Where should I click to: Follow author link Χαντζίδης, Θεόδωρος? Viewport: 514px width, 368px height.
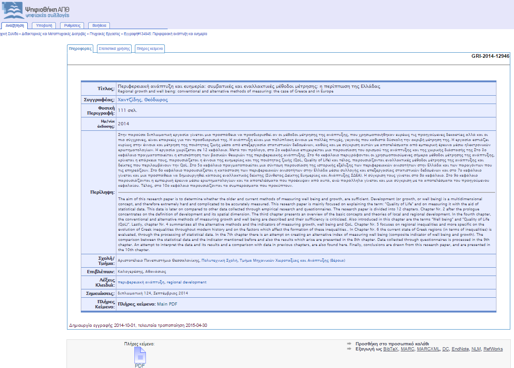pyautogui.click(x=143, y=100)
